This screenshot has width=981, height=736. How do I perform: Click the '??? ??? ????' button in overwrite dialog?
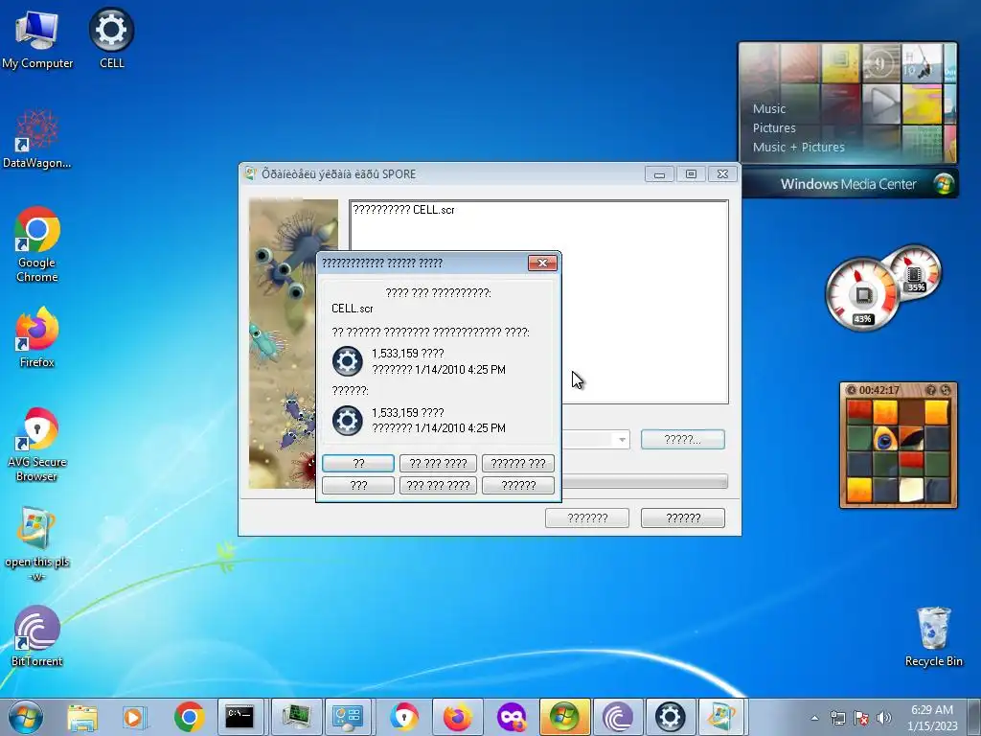click(438, 485)
